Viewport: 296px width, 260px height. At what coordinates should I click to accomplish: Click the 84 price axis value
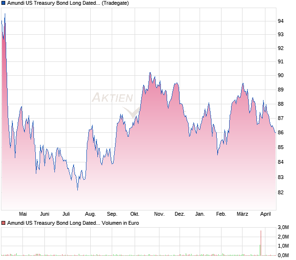pyautogui.click(x=281, y=162)
